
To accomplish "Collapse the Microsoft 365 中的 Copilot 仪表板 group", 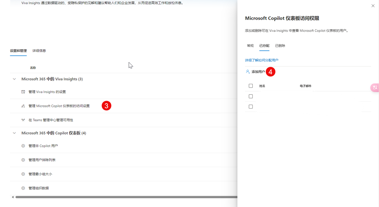I will click(14, 133).
